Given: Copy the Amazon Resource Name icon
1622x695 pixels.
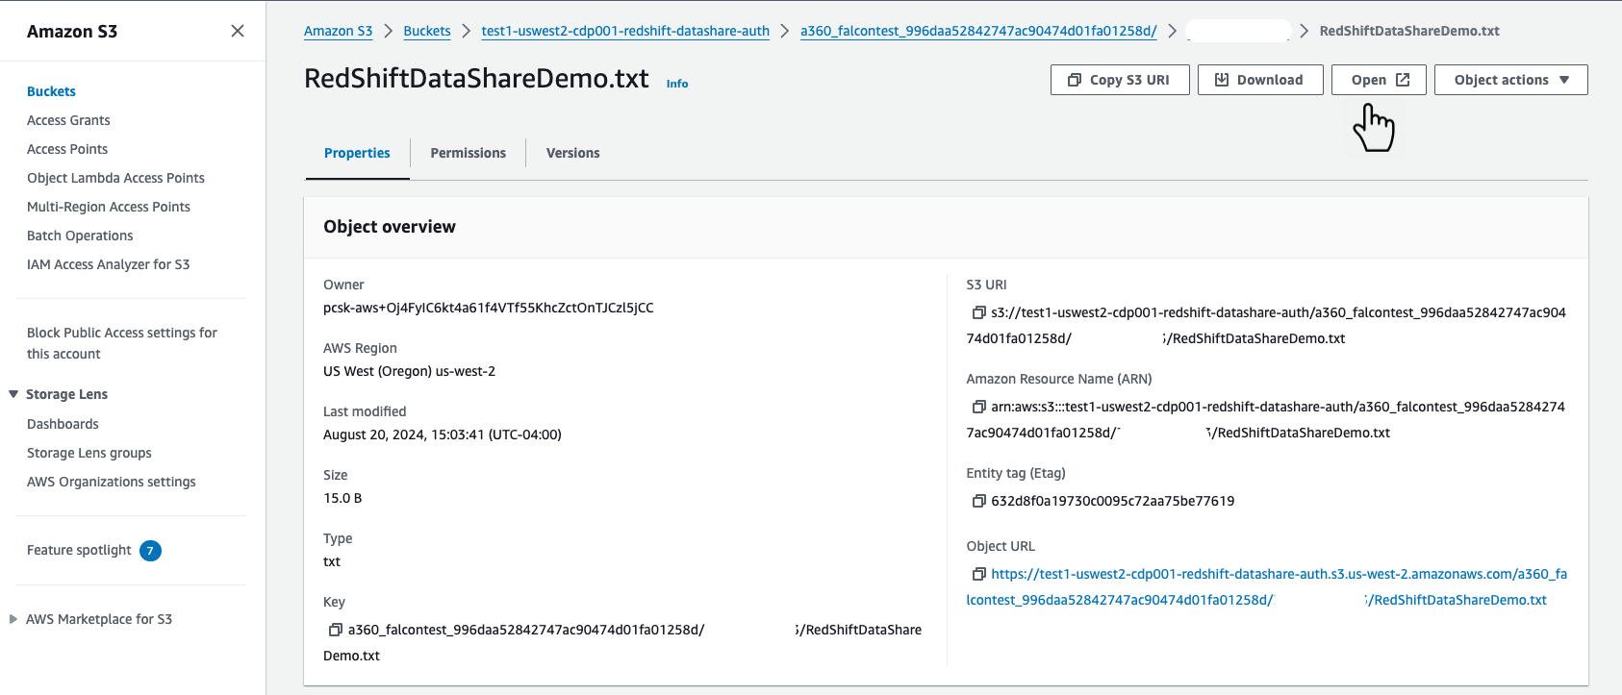Looking at the screenshot, I should (978, 407).
